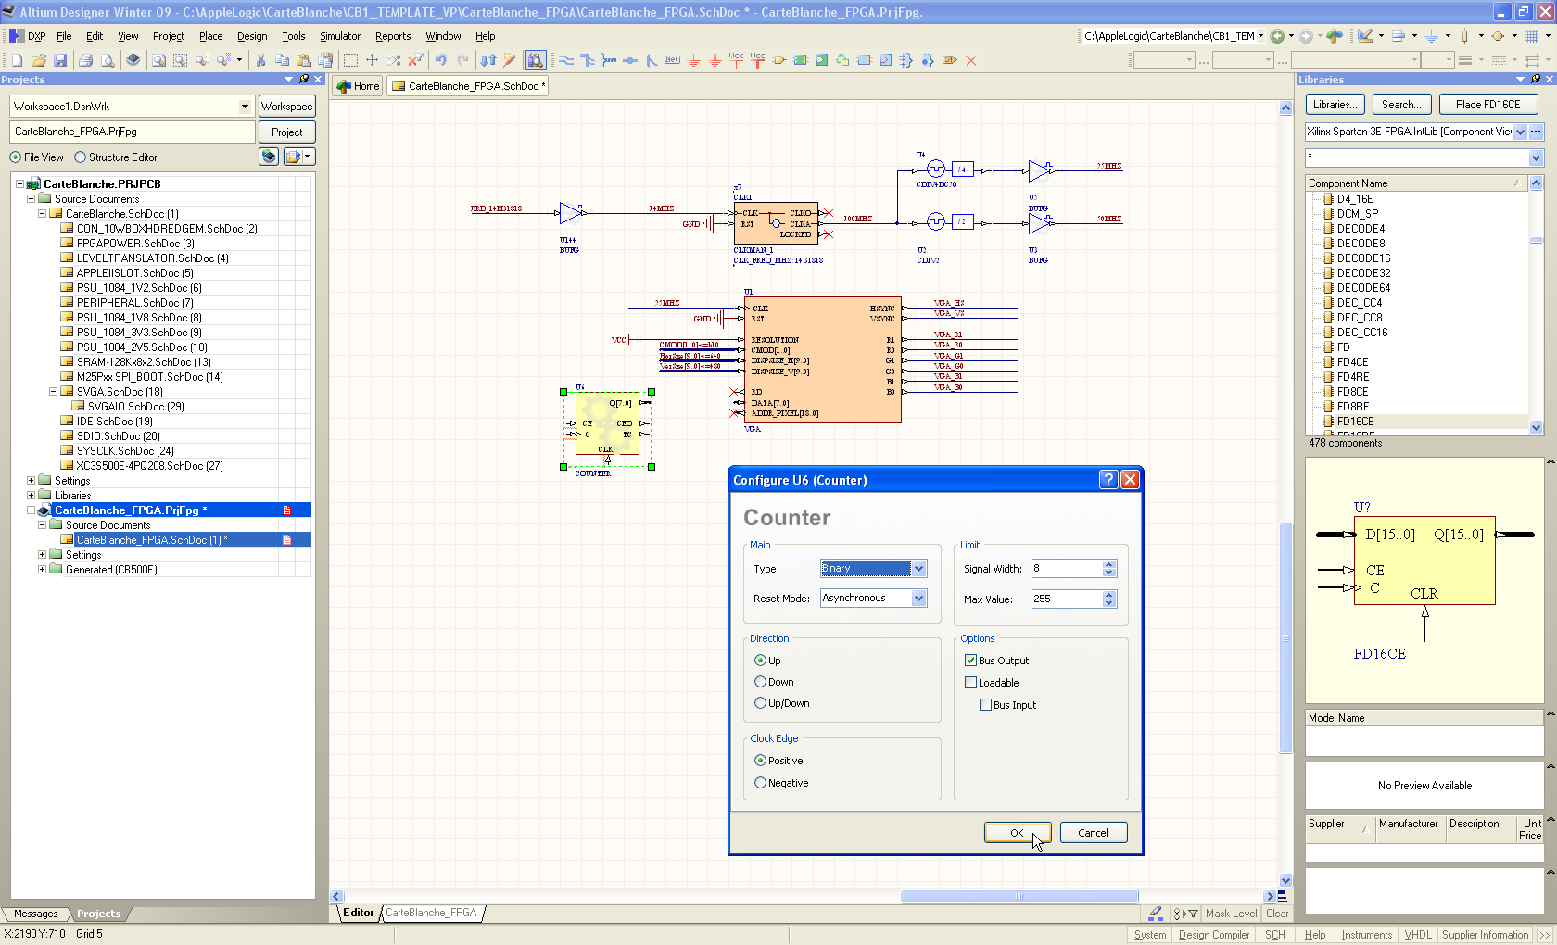Click the rubber stamp paste icon
Screen dimensions: 1557x945
click(325, 60)
